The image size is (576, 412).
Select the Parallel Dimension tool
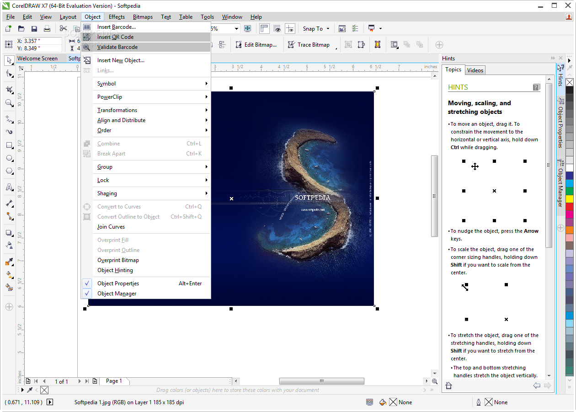coord(9,203)
